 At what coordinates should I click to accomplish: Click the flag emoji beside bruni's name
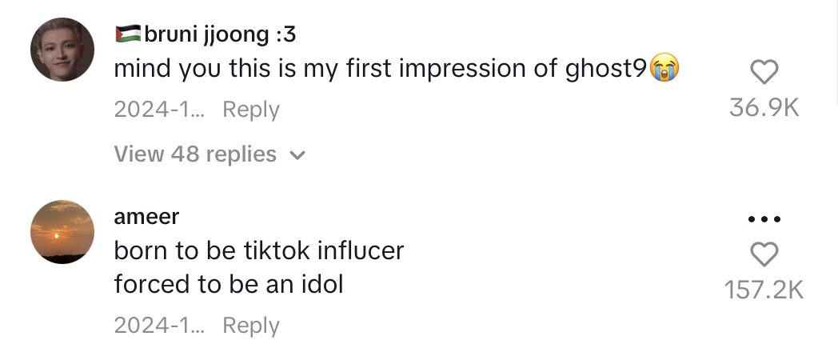pos(128,34)
